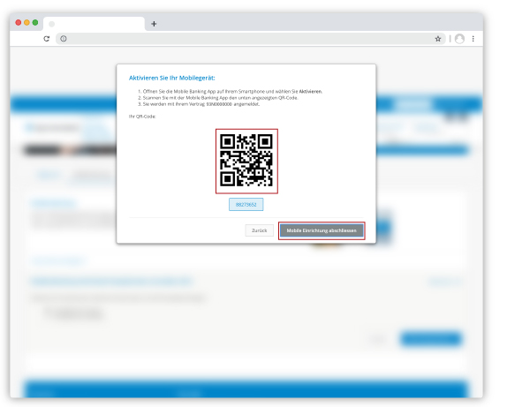Click the QR code image
The height and width of the screenshot is (407, 507).
[246, 161]
